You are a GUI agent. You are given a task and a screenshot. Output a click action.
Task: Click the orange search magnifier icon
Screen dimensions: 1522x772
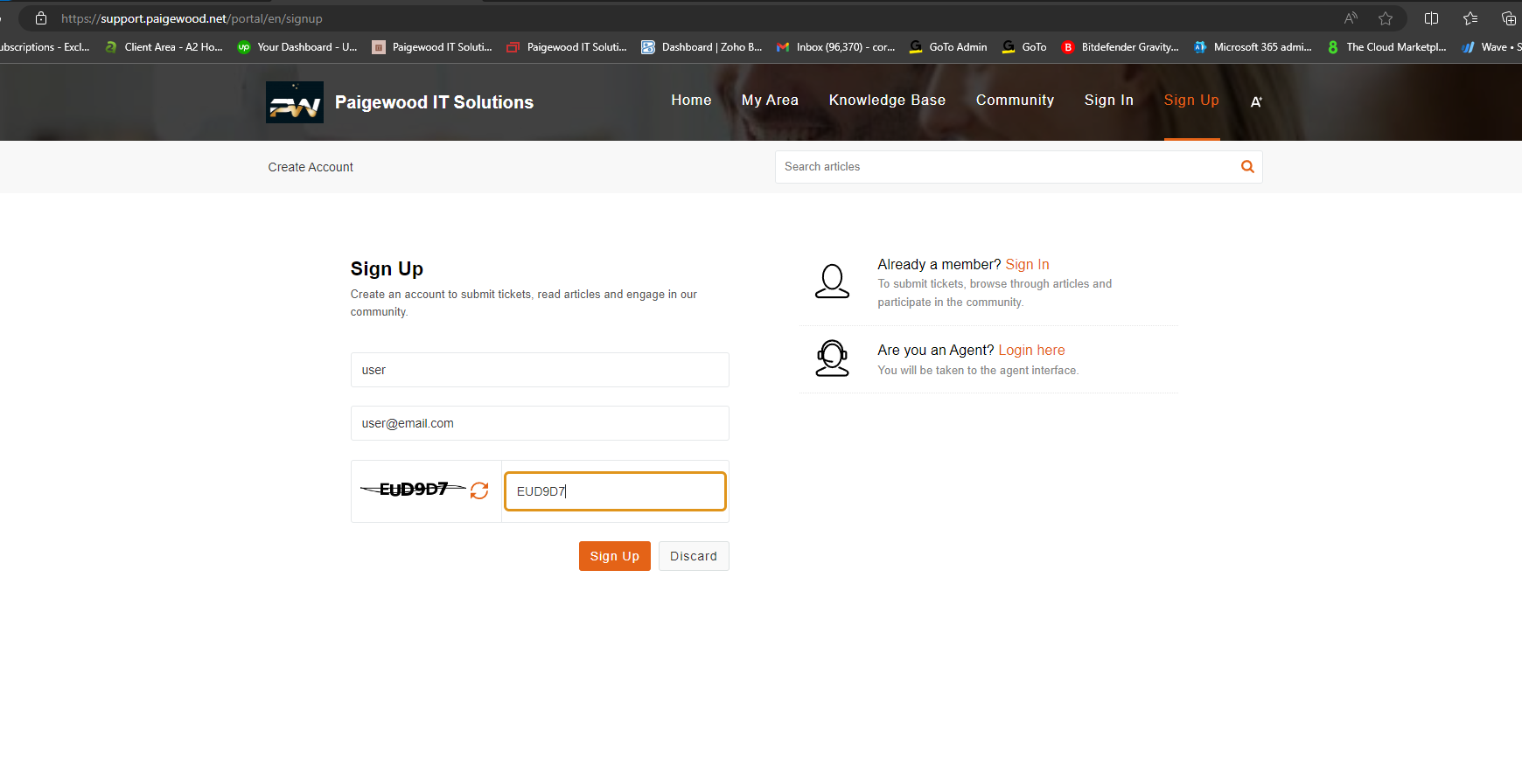1247,167
